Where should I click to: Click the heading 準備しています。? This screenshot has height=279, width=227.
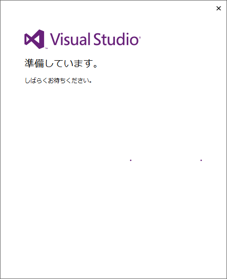[61, 63]
